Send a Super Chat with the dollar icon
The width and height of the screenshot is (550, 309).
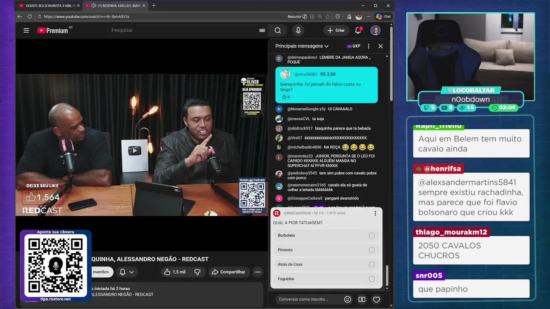(362, 300)
